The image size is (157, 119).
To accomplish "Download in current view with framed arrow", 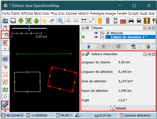I will point(29,21).
